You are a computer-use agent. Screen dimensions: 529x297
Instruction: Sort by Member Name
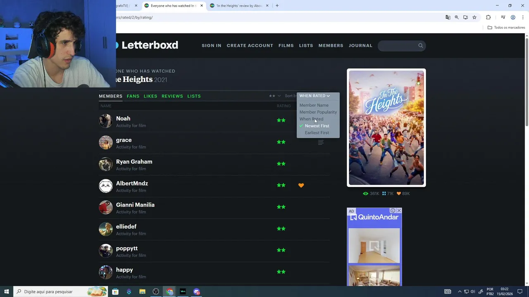(314, 105)
